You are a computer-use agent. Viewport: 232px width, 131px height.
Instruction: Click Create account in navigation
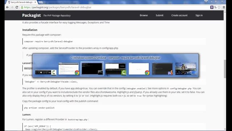(x=179, y=15)
